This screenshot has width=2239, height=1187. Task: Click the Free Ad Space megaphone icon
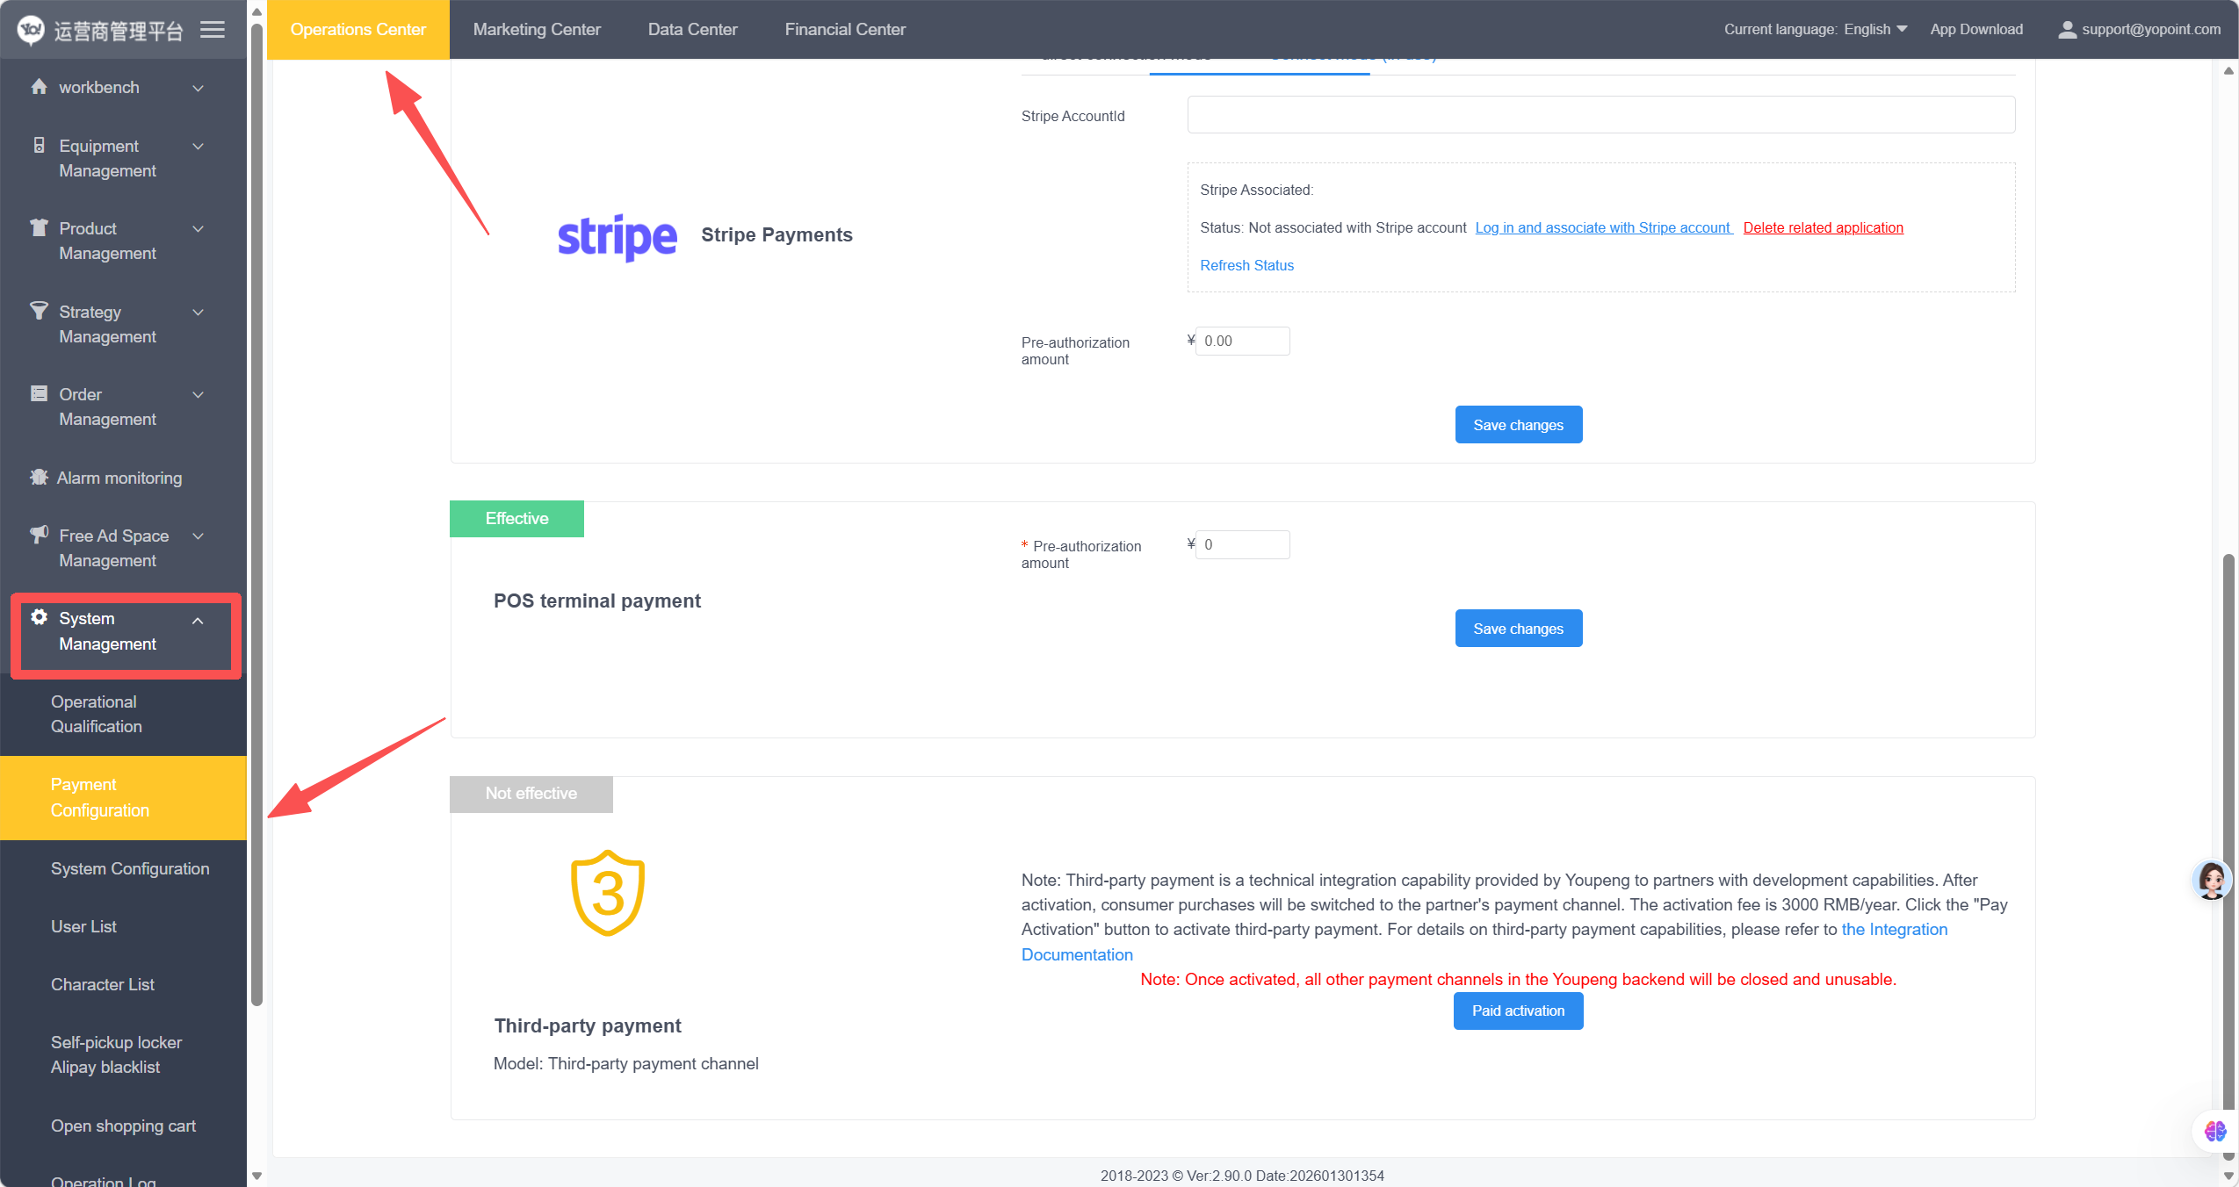(x=39, y=535)
